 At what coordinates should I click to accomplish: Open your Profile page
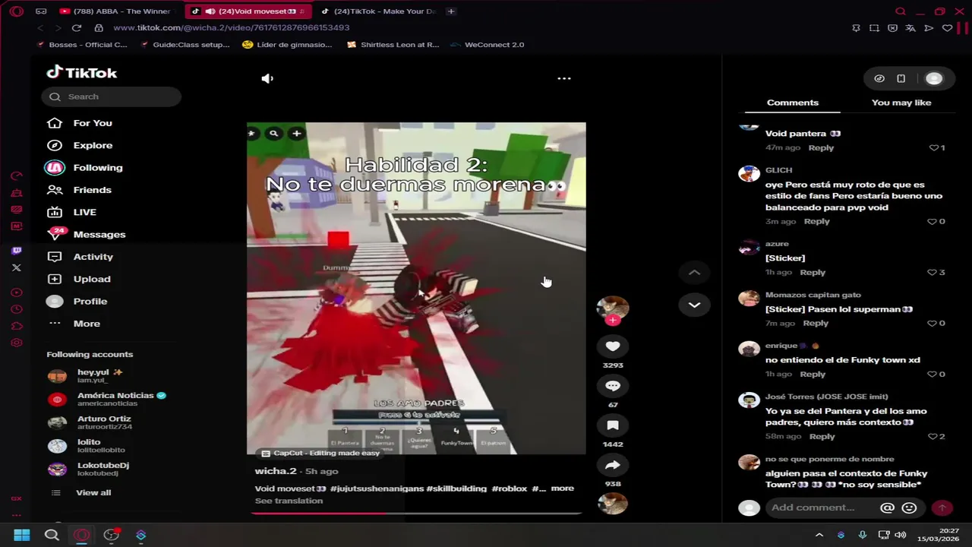[90, 301]
